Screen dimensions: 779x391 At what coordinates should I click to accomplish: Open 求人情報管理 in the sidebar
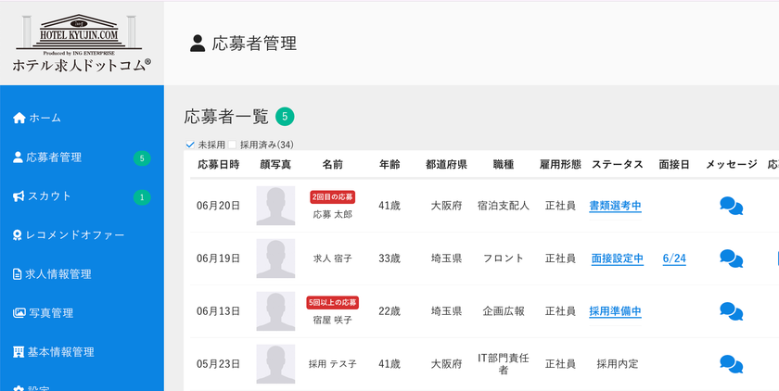point(52,274)
